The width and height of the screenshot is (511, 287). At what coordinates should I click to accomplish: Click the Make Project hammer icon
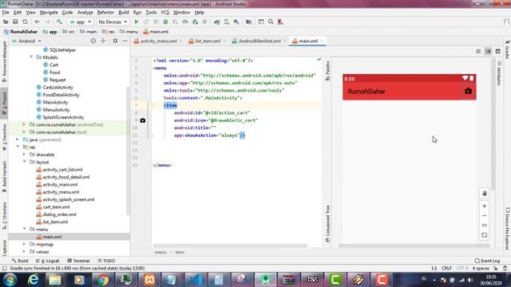coord(59,22)
